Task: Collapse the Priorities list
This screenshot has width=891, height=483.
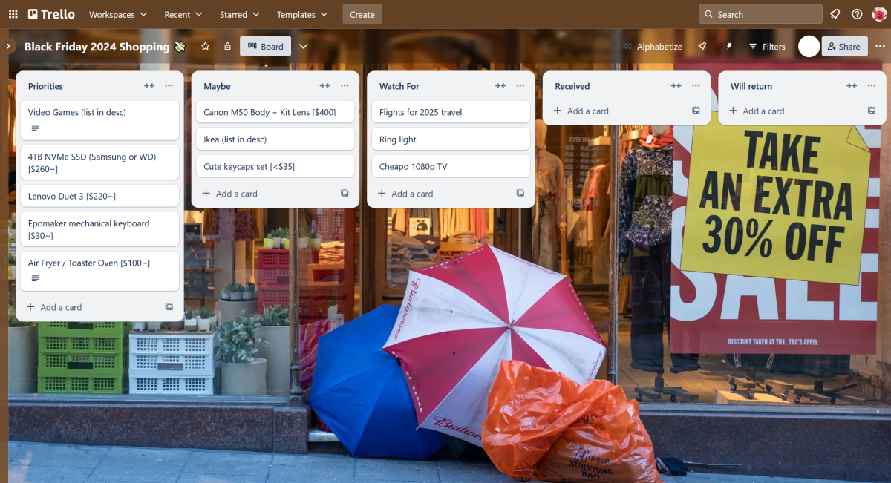Action: point(149,85)
